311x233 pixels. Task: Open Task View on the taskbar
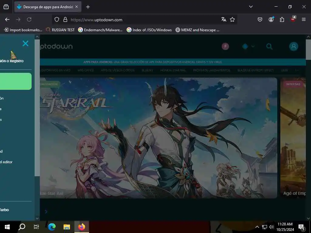pos(36,227)
